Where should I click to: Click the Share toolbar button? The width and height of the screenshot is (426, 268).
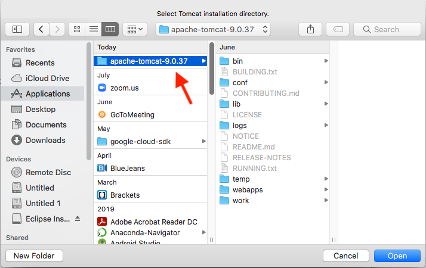[x=310, y=29]
